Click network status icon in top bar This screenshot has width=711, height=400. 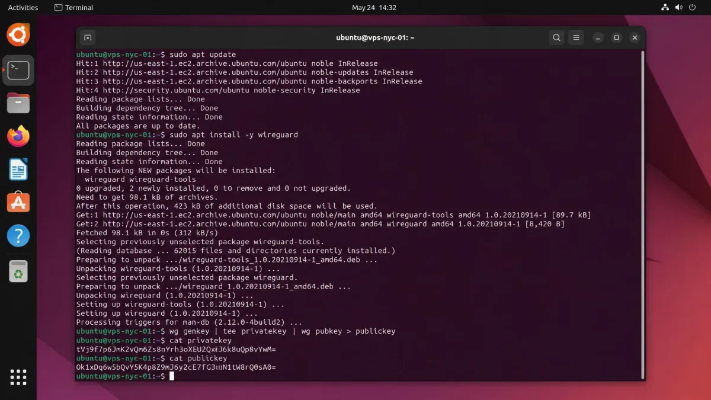(665, 8)
